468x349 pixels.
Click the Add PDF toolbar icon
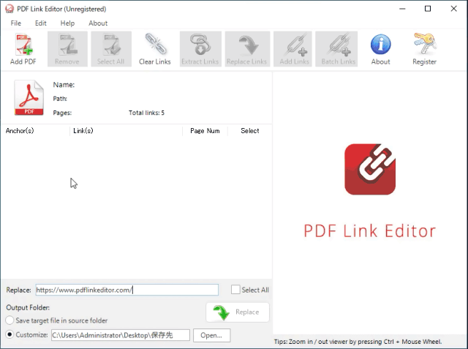tap(23, 49)
